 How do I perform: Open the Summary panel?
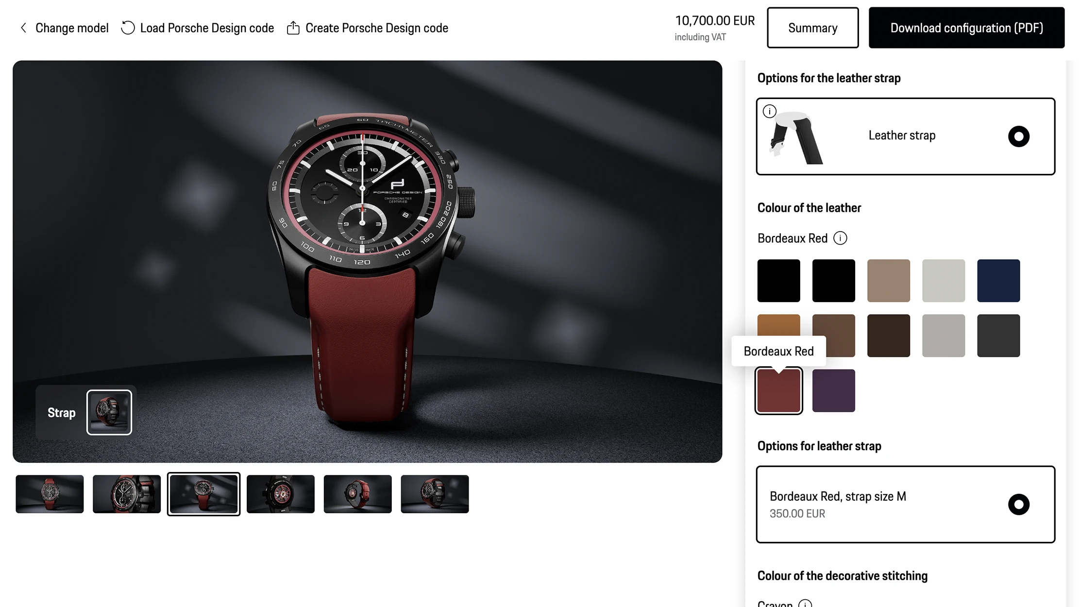pos(812,28)
